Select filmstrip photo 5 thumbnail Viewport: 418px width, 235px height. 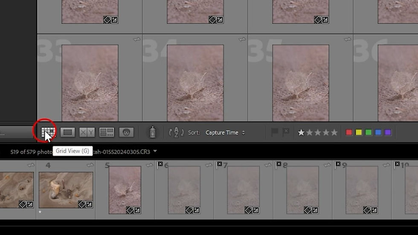coord(125,190)
